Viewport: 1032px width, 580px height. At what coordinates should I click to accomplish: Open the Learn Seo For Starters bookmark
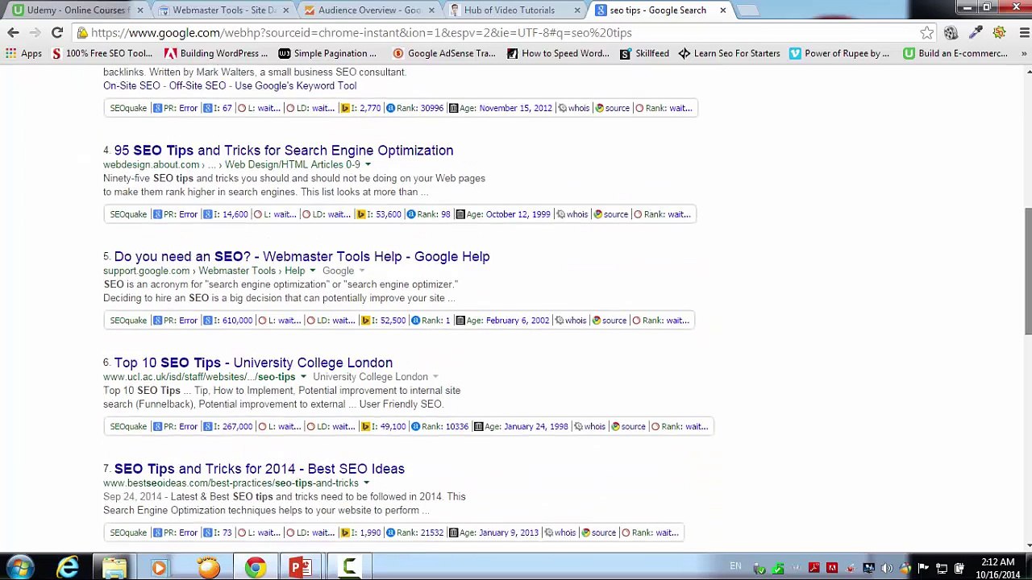(x=729, y=53)
